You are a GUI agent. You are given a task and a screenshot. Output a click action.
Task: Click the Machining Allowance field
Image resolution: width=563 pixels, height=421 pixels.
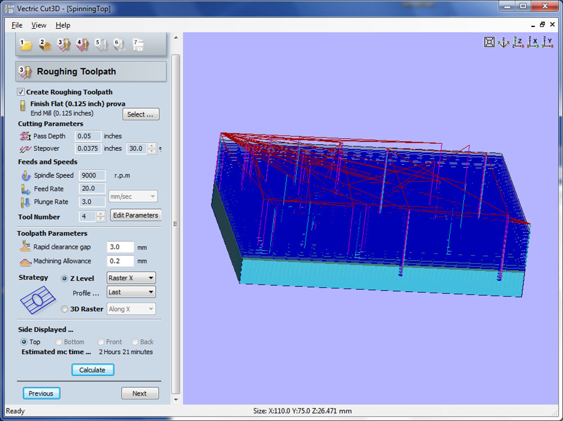click(120, 261)
